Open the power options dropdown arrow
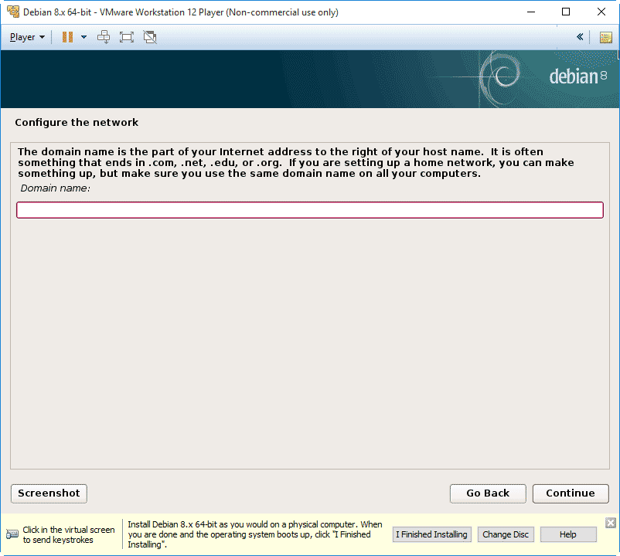 pyautogui.click(x=83, y=37)
